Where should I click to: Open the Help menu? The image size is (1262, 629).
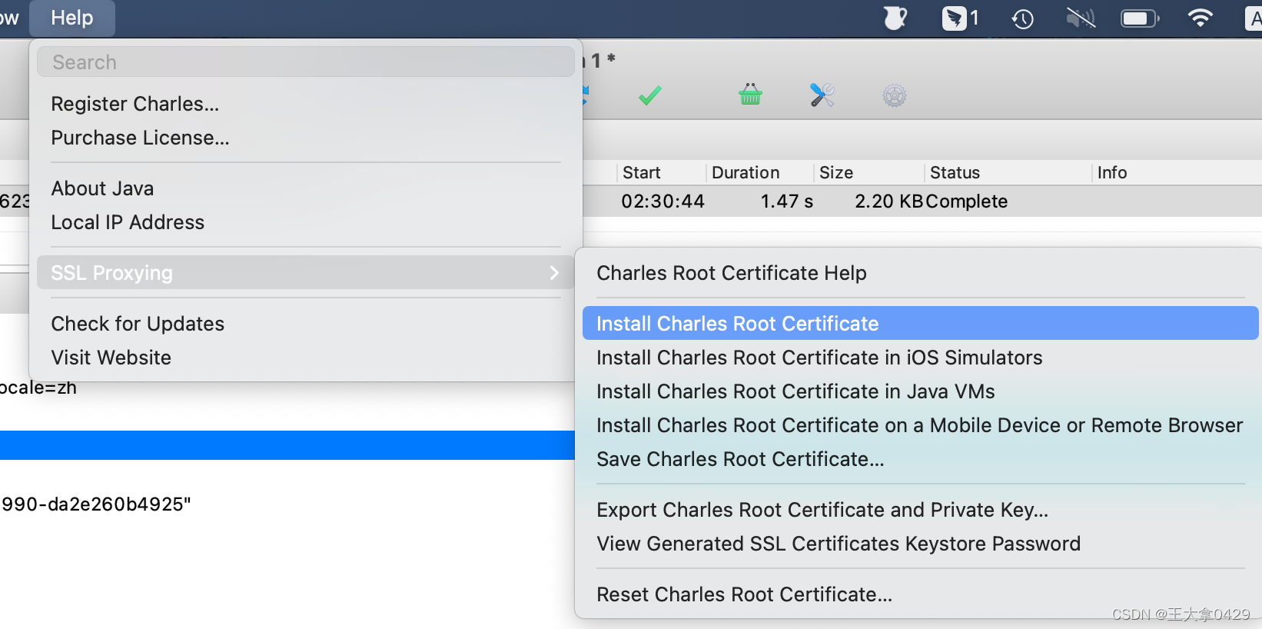pos(72,18)
